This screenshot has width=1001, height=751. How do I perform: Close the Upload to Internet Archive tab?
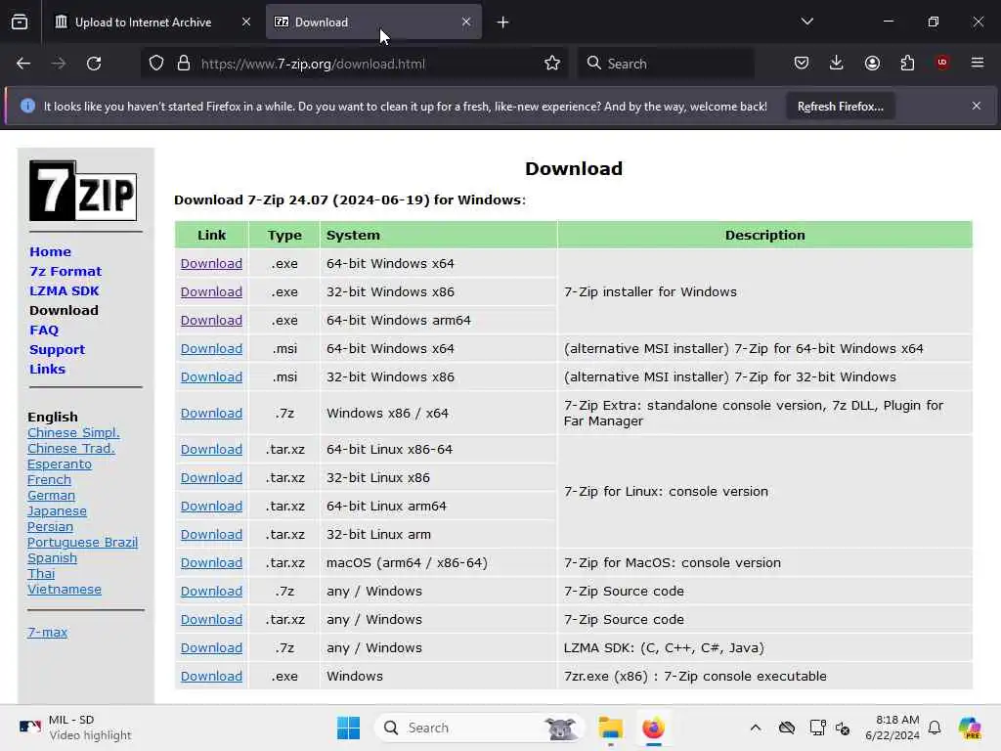(246, 22)
